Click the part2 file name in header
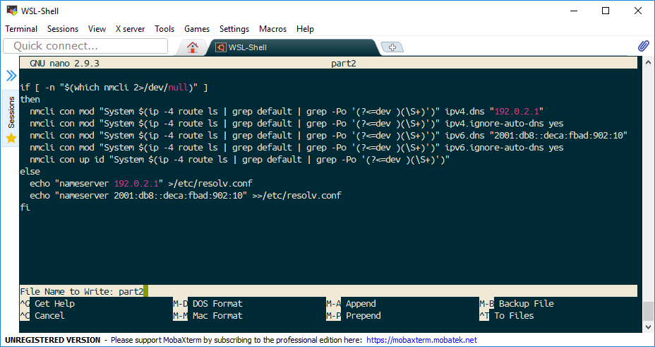This screenshot has height=347, width=655. tap(343, 64)
